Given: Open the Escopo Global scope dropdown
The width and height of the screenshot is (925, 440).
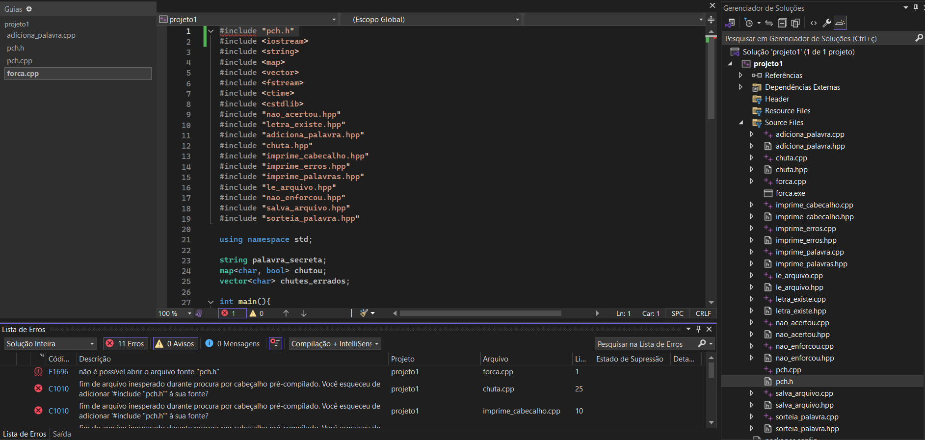Looking at the screenshot, I should click(431, 20).
